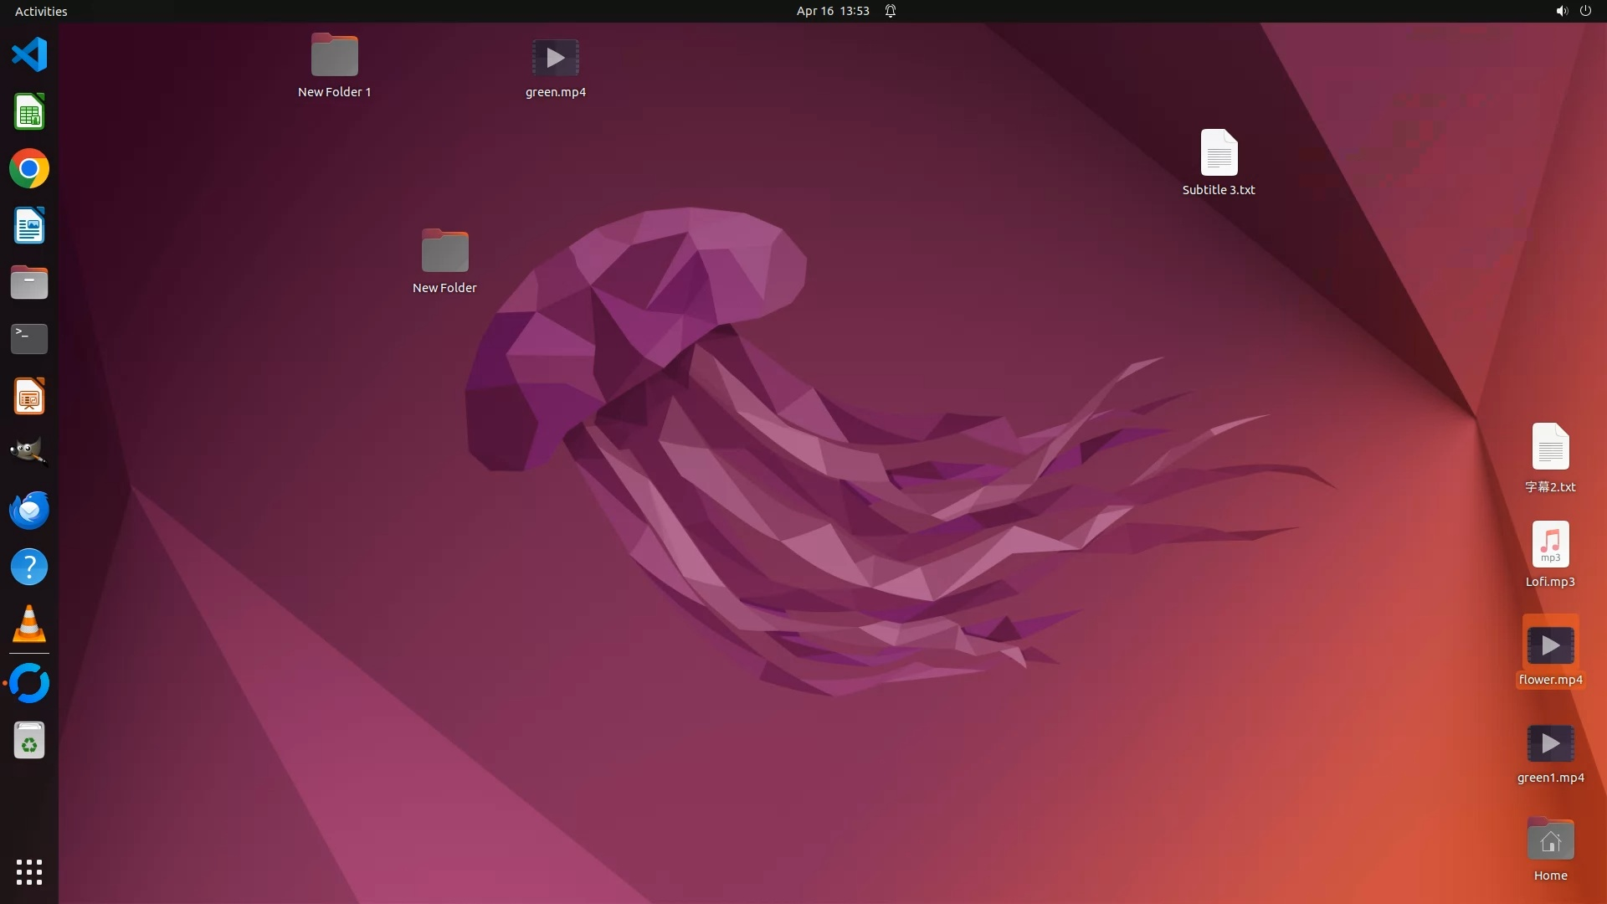The width and height of the screenshot is (1607, 904).
Task: Open the Files manager in dock
Action: pos(29,283)
